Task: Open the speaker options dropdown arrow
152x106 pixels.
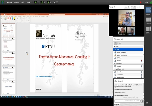Action: [38, 2]
